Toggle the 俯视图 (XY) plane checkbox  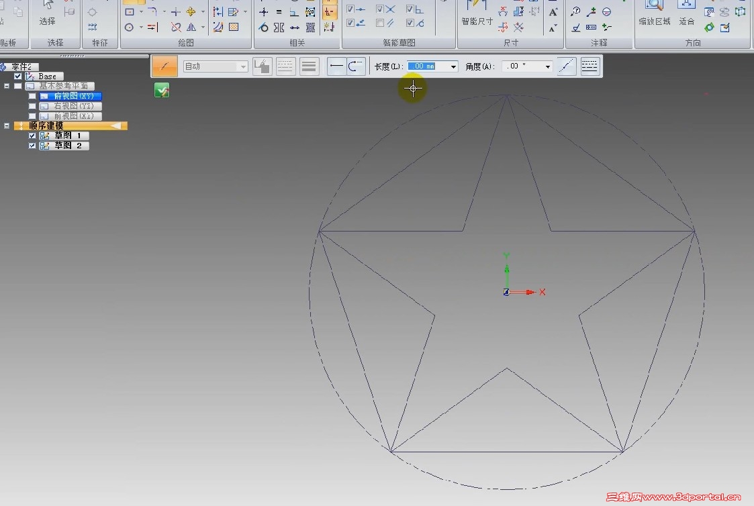[x=32, y=96]
